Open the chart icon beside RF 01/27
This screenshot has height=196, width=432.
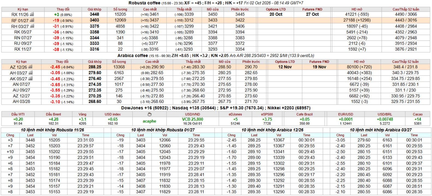point(32,20)
